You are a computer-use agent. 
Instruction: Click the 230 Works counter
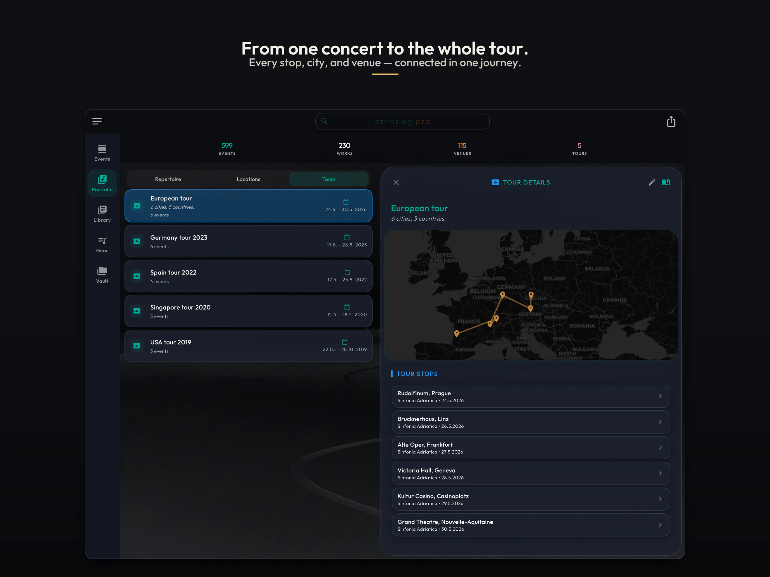[x=345, y=148]
